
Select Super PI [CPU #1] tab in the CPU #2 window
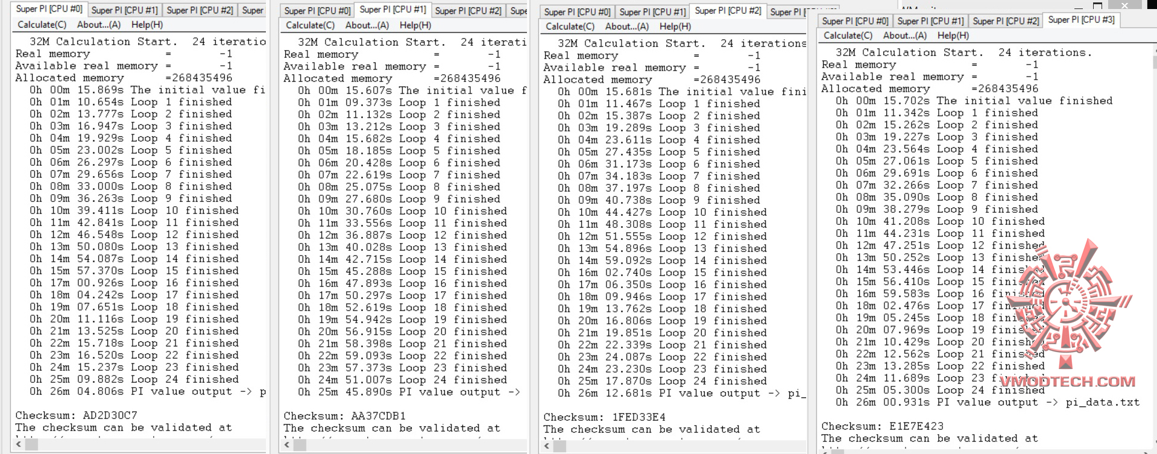pyautogui.click(x=653, y=12)
